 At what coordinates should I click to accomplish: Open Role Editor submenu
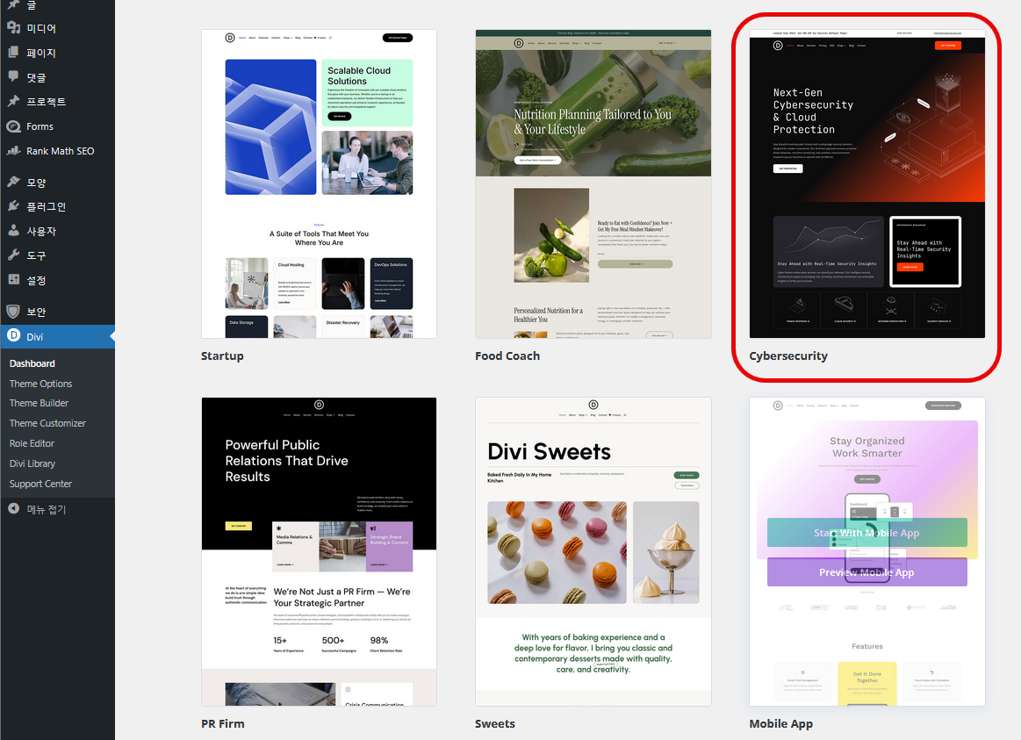pos(32,443)
